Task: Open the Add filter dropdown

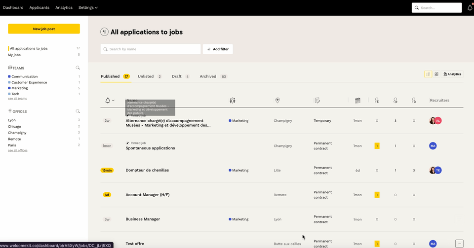Action: [218, 49]
